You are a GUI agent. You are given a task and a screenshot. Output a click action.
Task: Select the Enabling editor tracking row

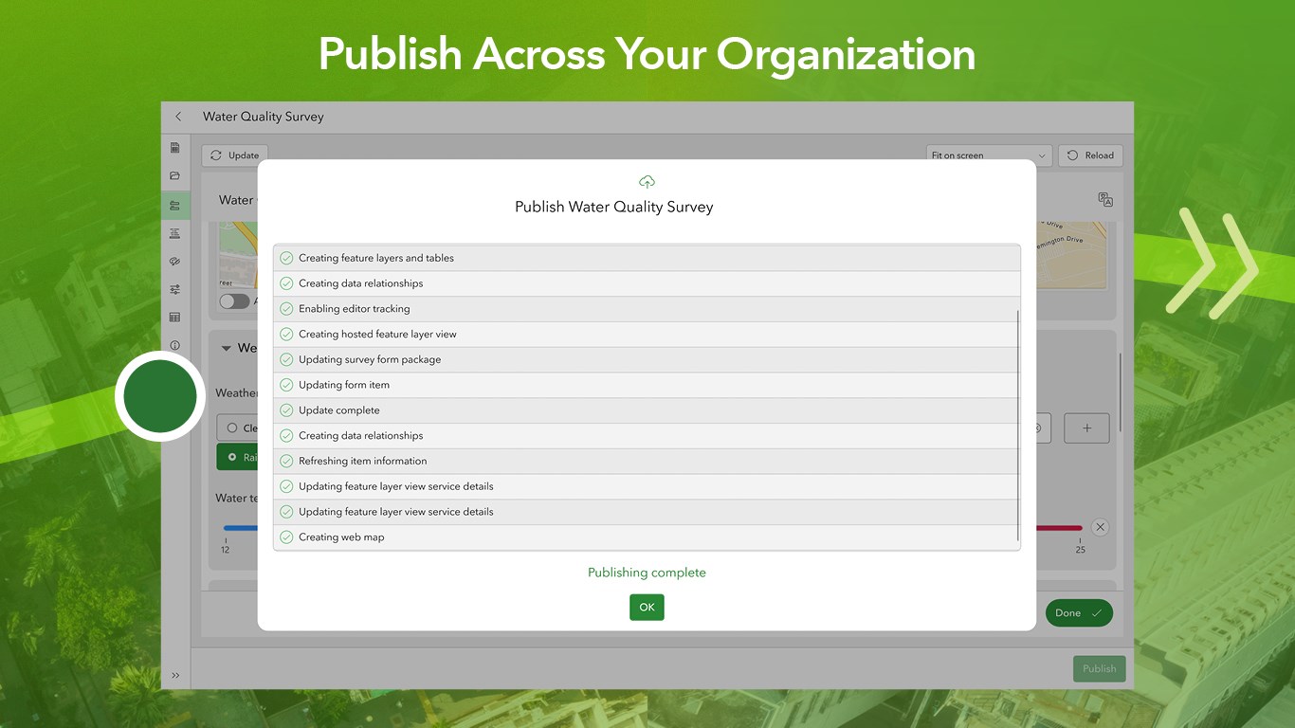(647, 309)
